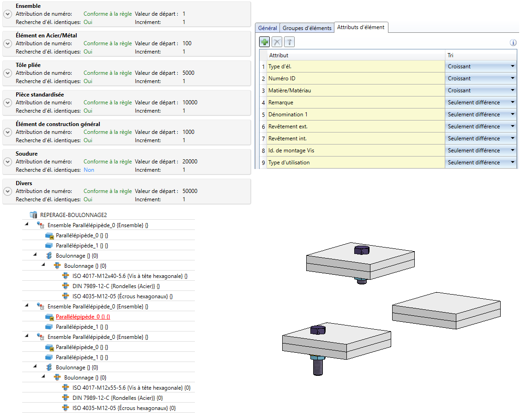521x416 pixels.
Task: Select the 'Dénomination 1' attribute cell
Action: [x=356, y=115]
